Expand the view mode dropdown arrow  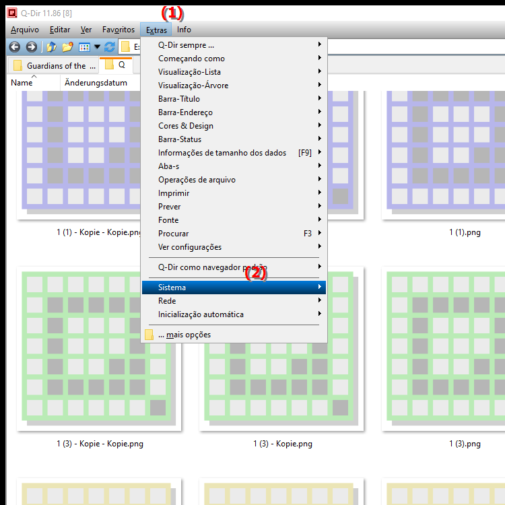point(97,47)
